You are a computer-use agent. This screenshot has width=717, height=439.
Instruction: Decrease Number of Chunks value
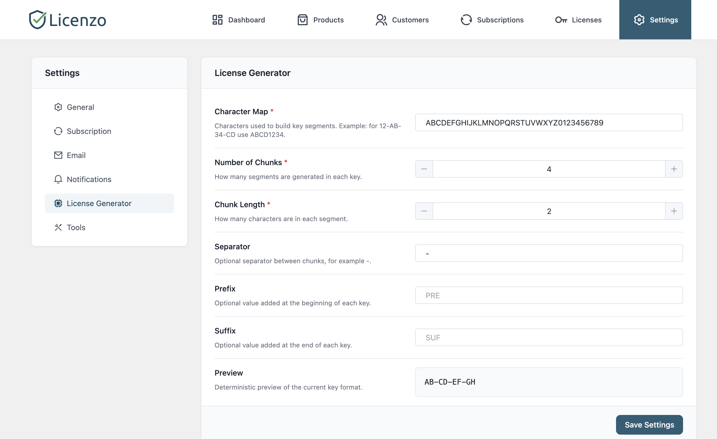pos(424,169)
